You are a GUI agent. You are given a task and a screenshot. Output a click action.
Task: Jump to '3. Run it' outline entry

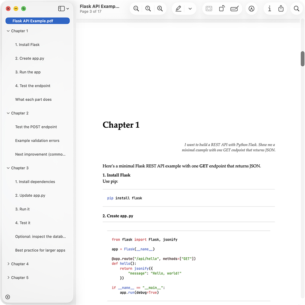(x=22, y=209)
